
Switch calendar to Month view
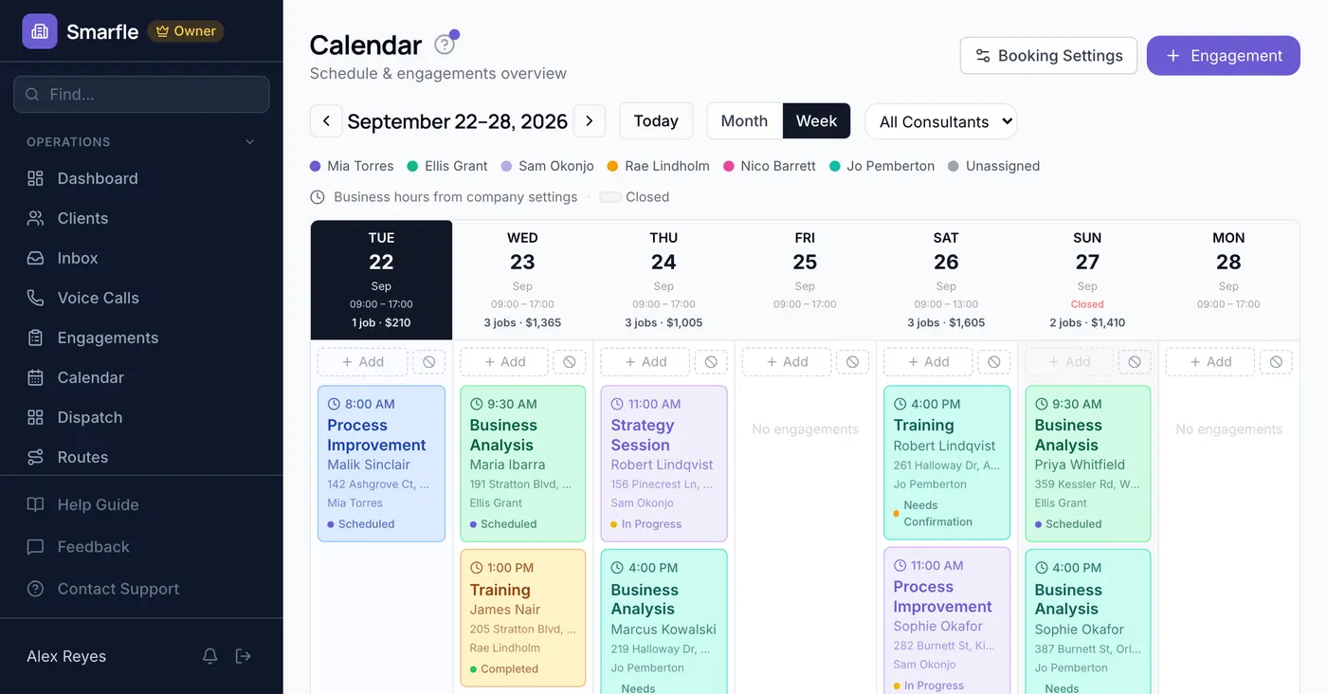pyautogui.click(x=744, y=121)
